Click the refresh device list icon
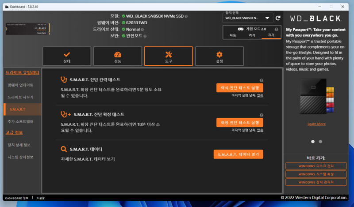 click(278, 18)
